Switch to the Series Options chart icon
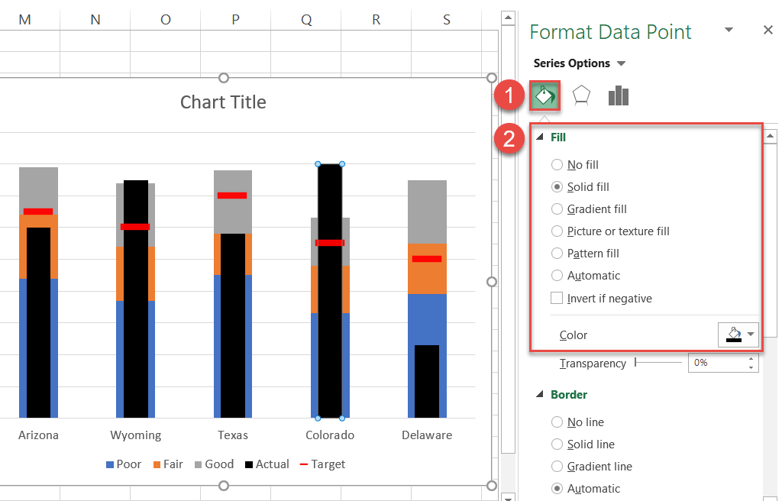Image resolution: width=782 pixels, height=501 pixels. [618, 95]
